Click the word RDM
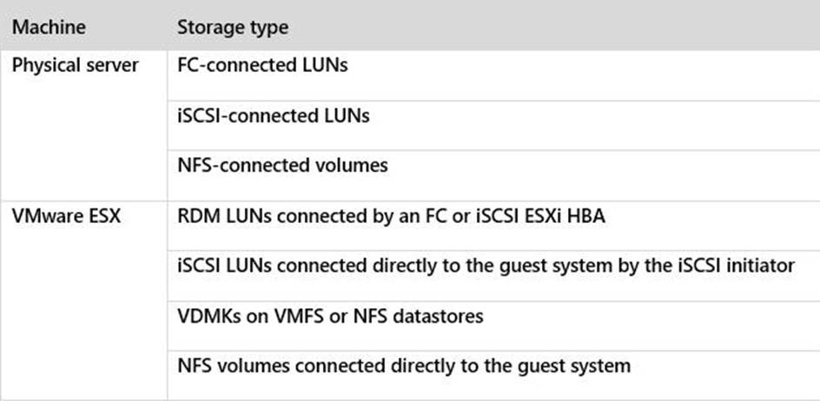This screenshot has height=401, width=820. 195,216
